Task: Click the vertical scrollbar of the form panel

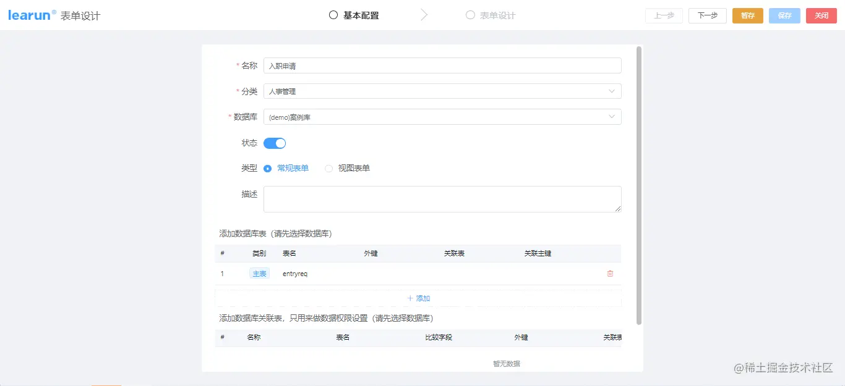Action: pos(639,185)
